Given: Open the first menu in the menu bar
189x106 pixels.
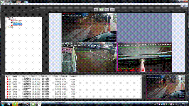Looking at the screenshot, I should [3, 4].
